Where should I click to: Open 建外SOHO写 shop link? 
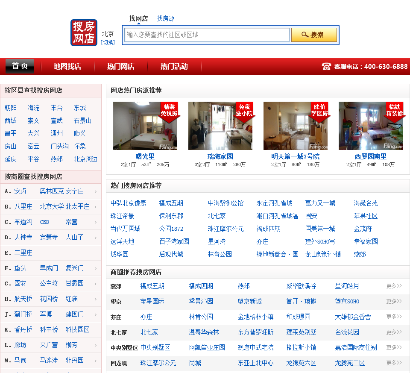pos(320,241)
